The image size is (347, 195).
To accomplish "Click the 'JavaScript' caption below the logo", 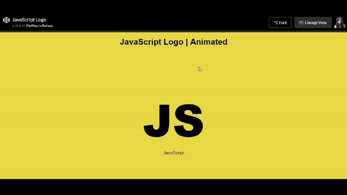I will tap(174, 153).
